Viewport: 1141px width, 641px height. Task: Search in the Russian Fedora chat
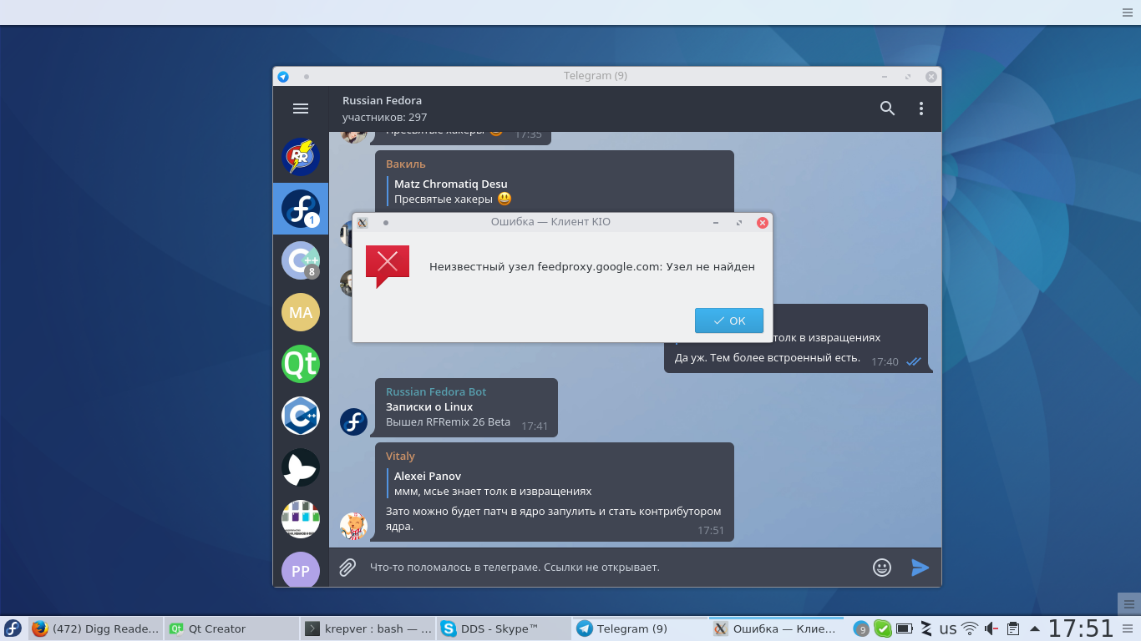(x=887, y=109)
